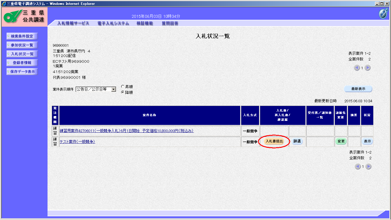Click the 受付票/通知書一覧 column header

pos(320,115)
